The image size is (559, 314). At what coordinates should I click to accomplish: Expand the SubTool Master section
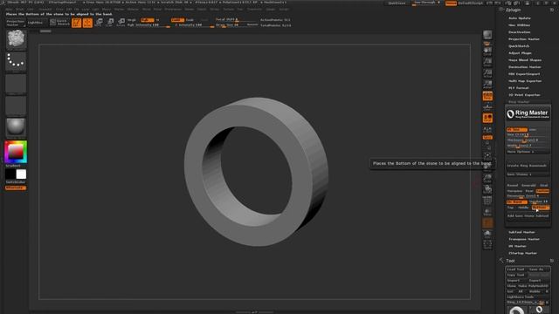[521, 232]
